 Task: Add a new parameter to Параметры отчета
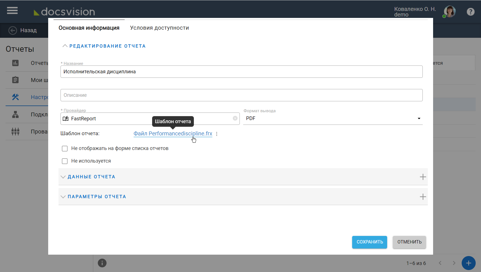point(423,197)
